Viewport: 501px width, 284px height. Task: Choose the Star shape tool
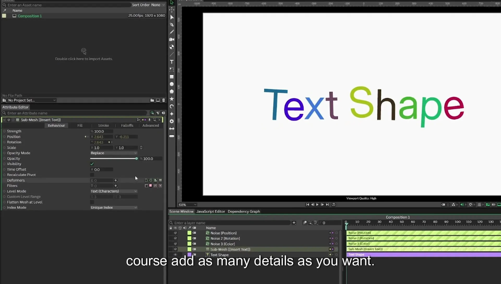(172, 99)
